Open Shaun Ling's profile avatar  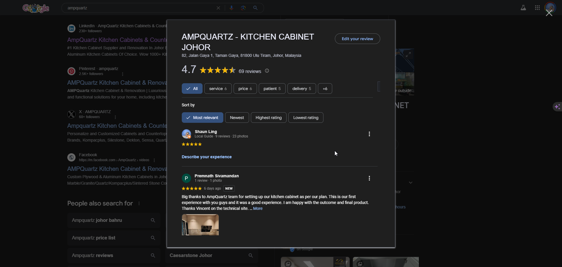pos(186,134)
